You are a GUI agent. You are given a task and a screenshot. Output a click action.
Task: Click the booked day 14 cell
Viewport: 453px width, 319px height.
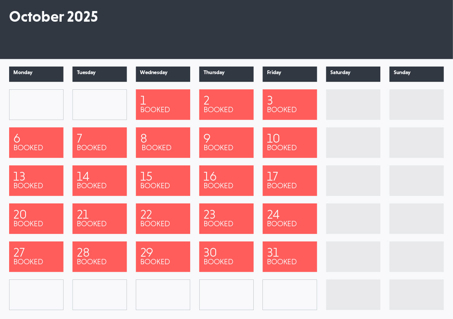tap(99, 181)
